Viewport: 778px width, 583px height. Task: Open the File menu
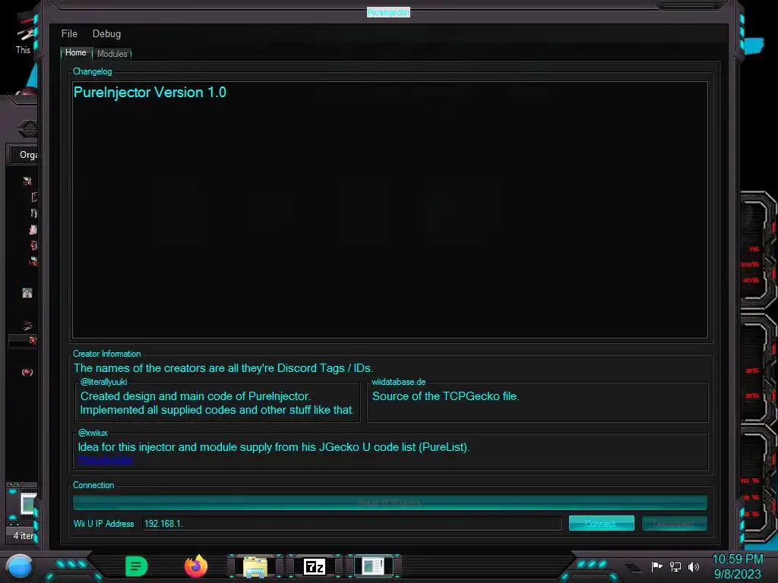[x=69, y=33]
